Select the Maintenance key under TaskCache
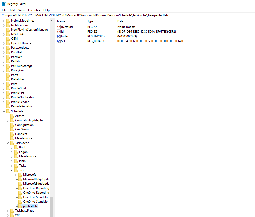 point(28,156)
